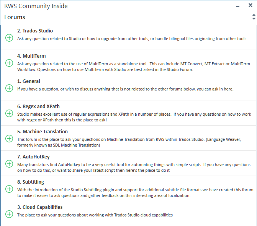Click description 'Many translators find AutoHotkey'
The image size is (257, 226).
(x=134, y=167)
